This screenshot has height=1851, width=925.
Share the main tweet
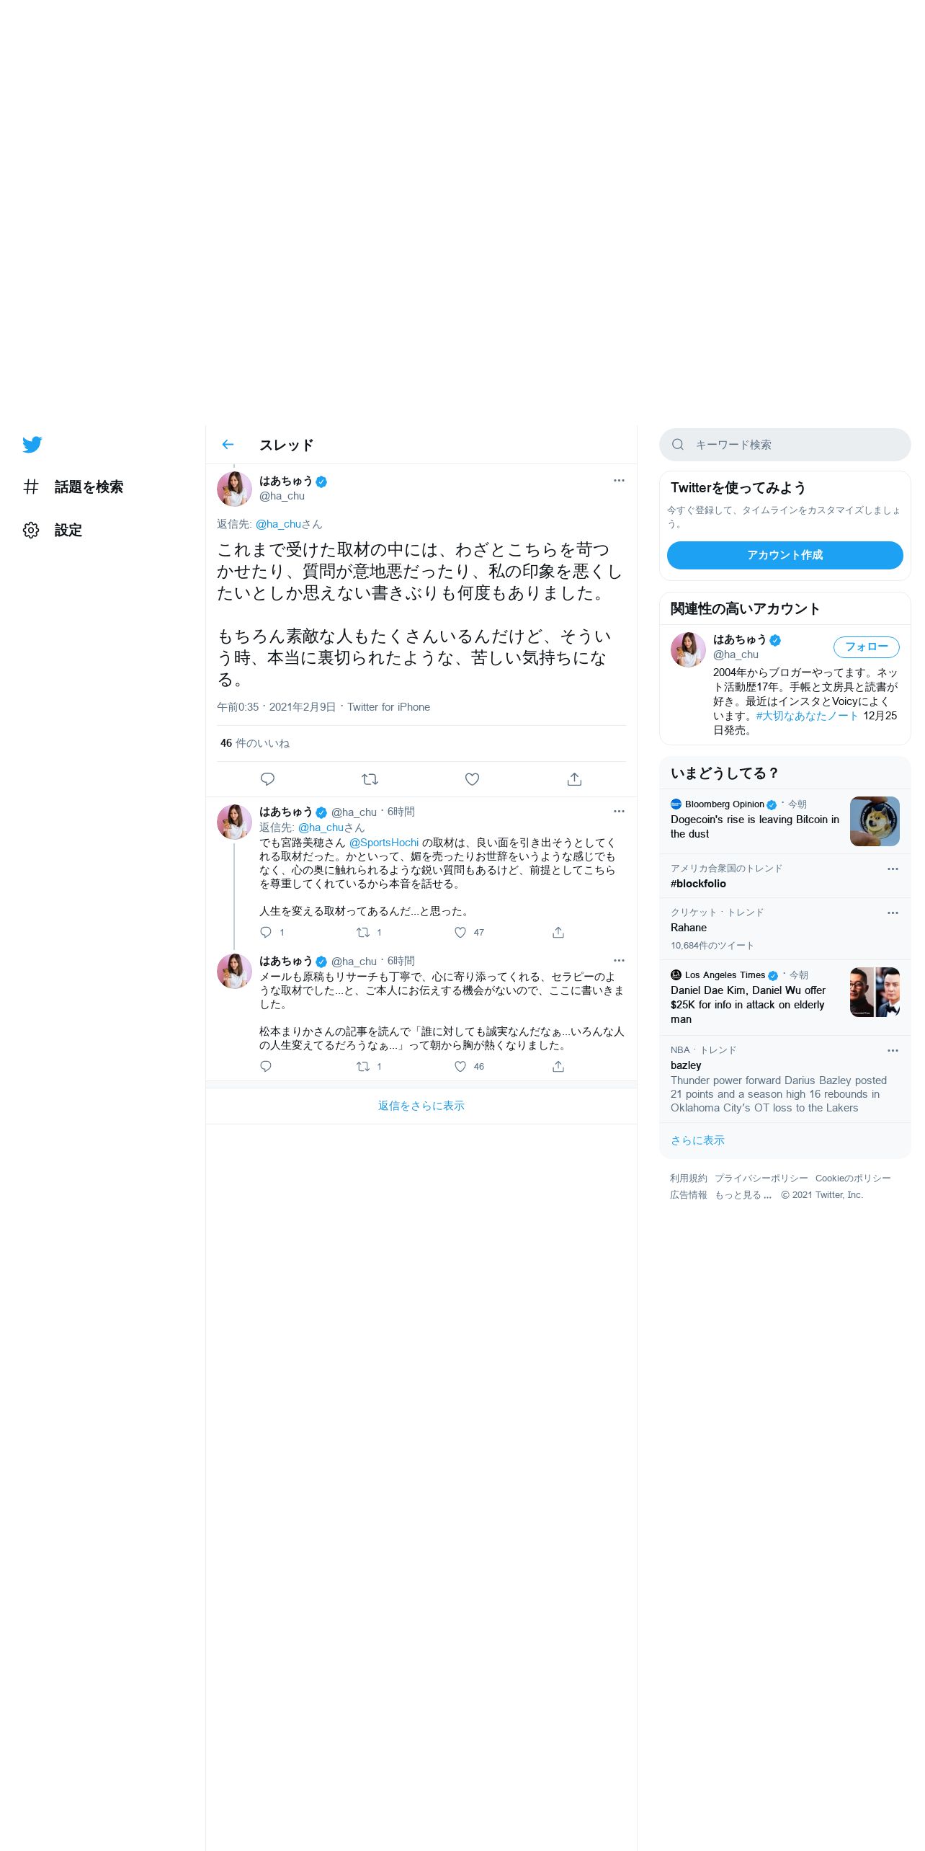574,779
